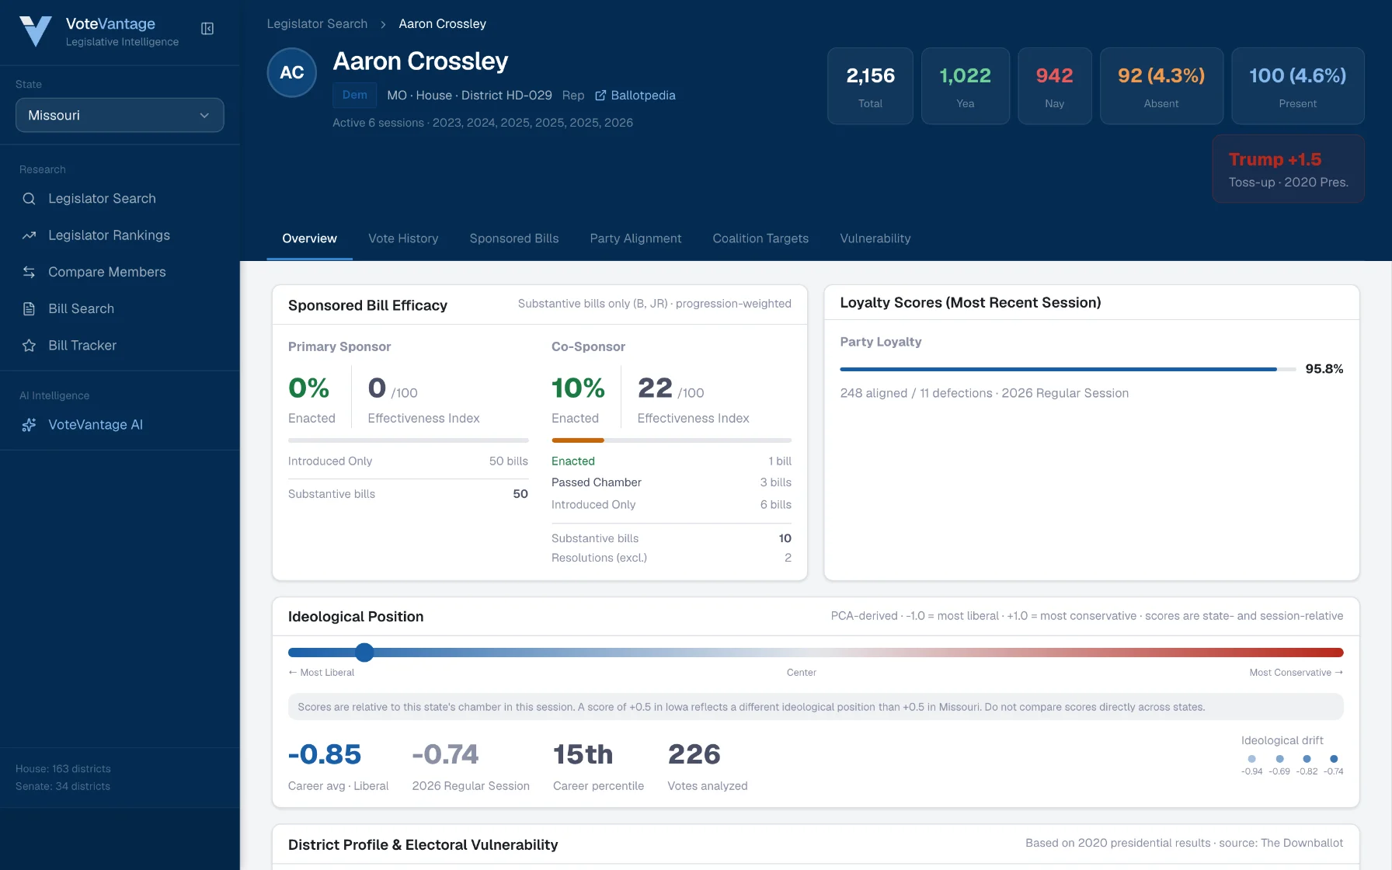Collapse the sidebar panel icon
The height and width of the screenshot is (870, 1392).
coord(207,29)
